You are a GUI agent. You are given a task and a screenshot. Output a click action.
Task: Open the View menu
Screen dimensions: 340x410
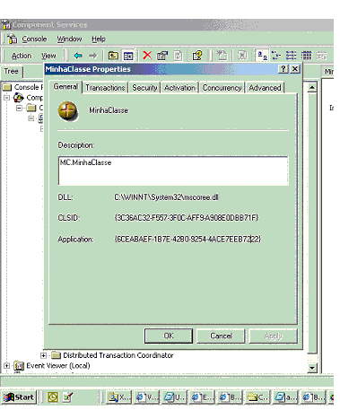click(48, 56)
